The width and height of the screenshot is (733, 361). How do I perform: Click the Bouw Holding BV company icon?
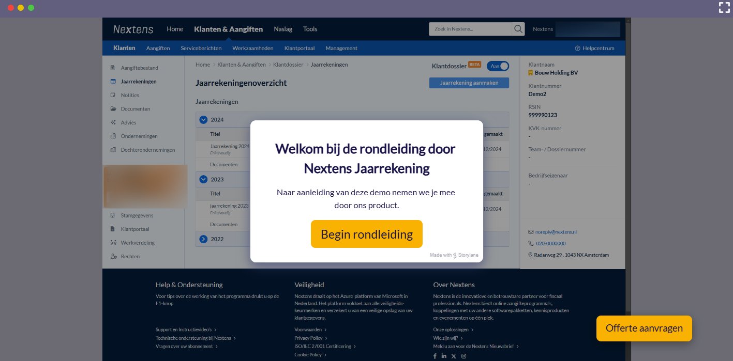(x=530, y=73)
